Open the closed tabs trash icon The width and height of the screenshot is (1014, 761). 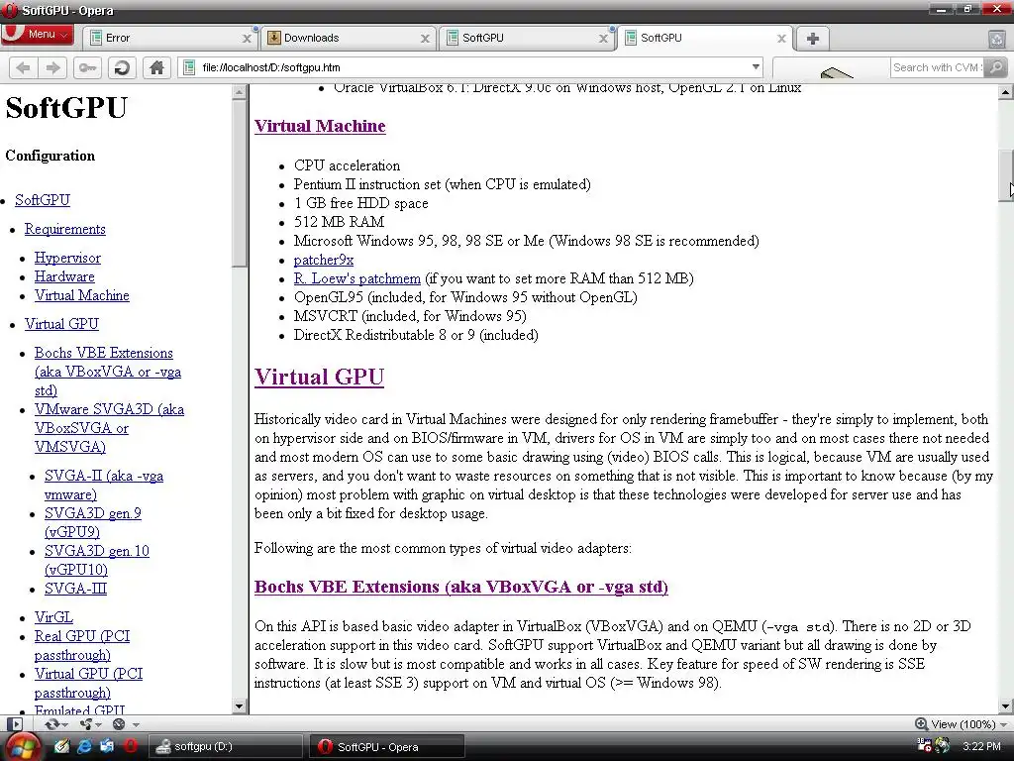click(997, 39)
